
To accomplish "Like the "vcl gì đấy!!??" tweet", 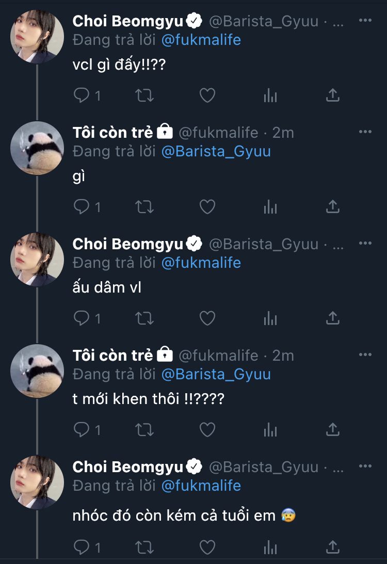I will (x=207, y=95).
